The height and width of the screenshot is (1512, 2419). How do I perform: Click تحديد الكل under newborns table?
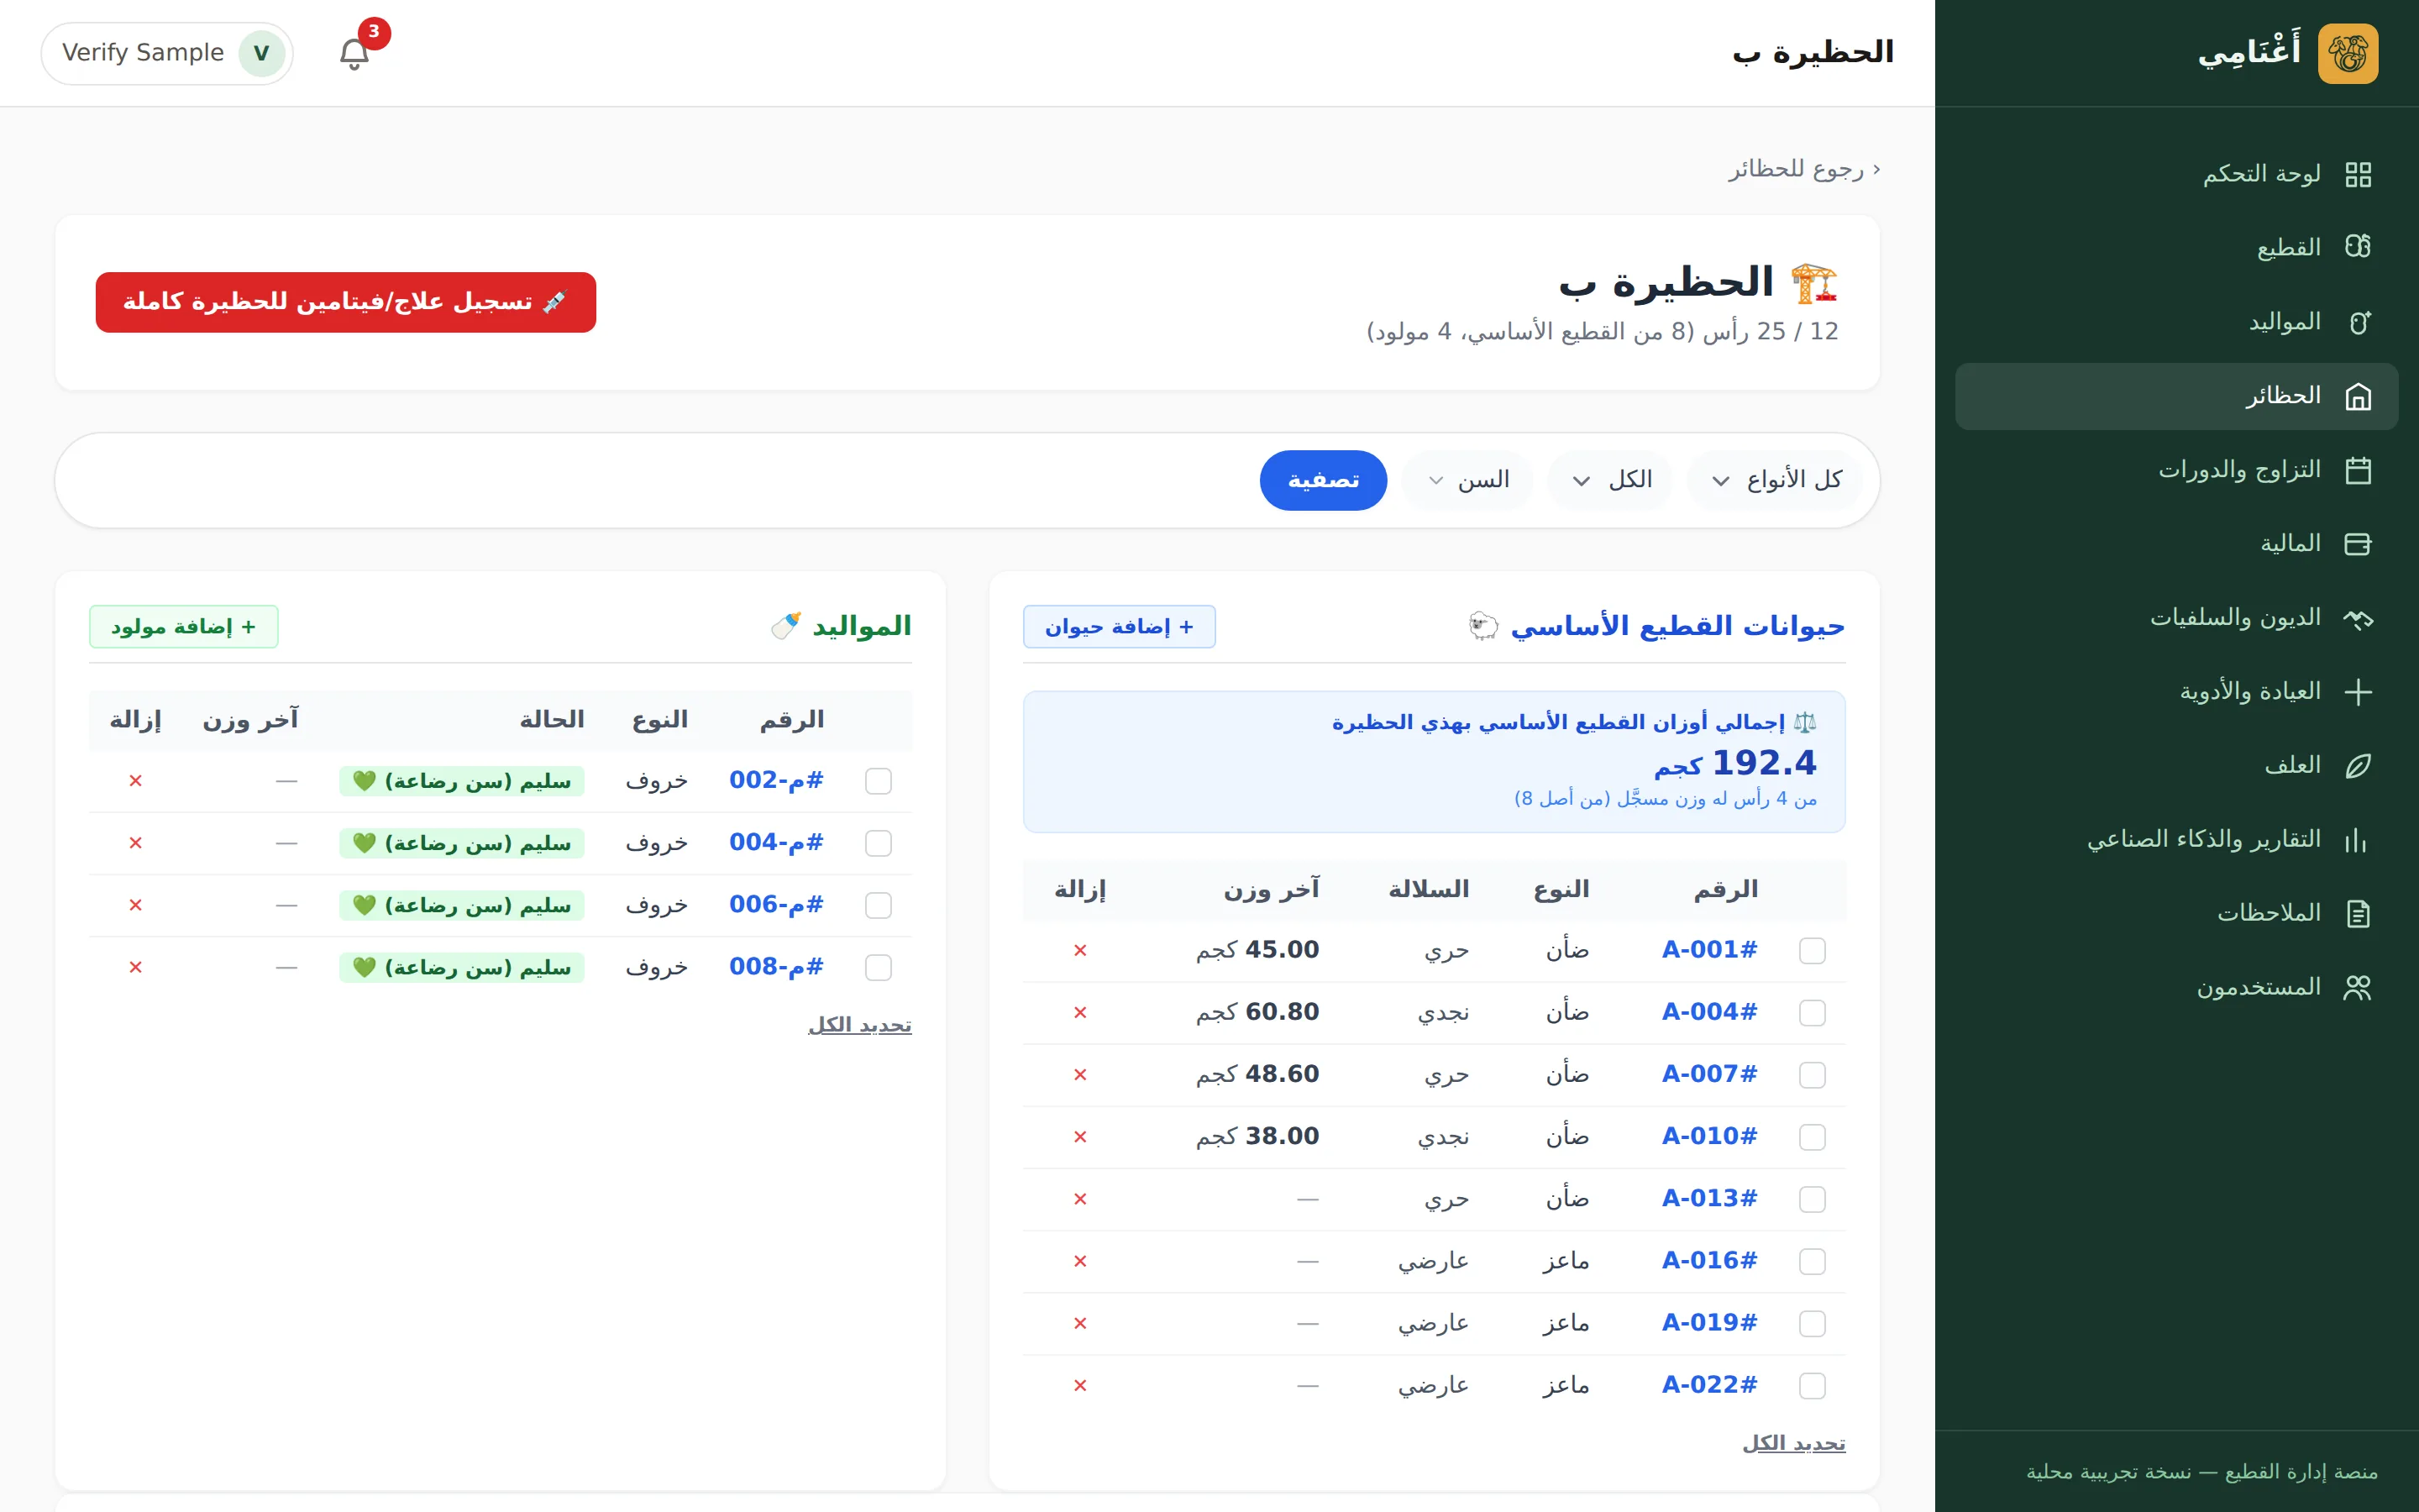[x=859, y=1025]
